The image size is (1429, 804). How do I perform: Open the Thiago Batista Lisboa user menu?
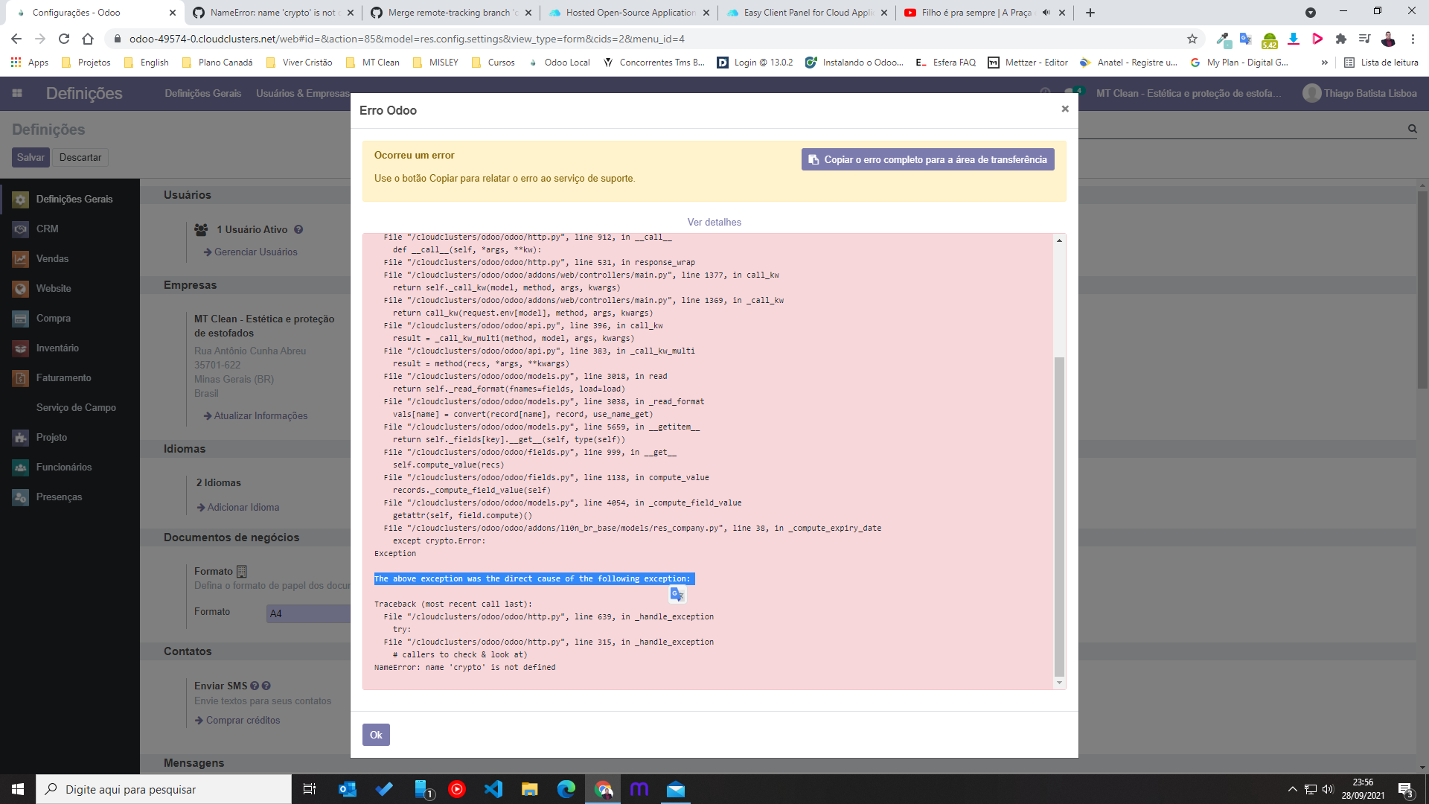pos(1361,93)
